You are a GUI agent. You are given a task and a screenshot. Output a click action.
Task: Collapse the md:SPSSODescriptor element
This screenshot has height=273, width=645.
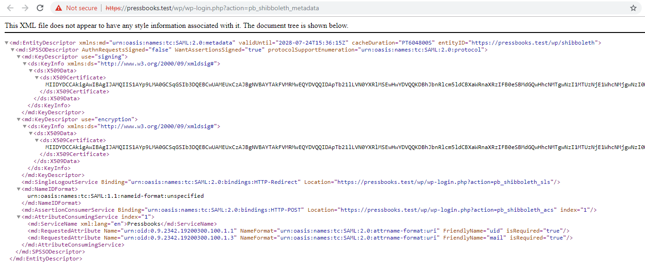tap(12, 49)
